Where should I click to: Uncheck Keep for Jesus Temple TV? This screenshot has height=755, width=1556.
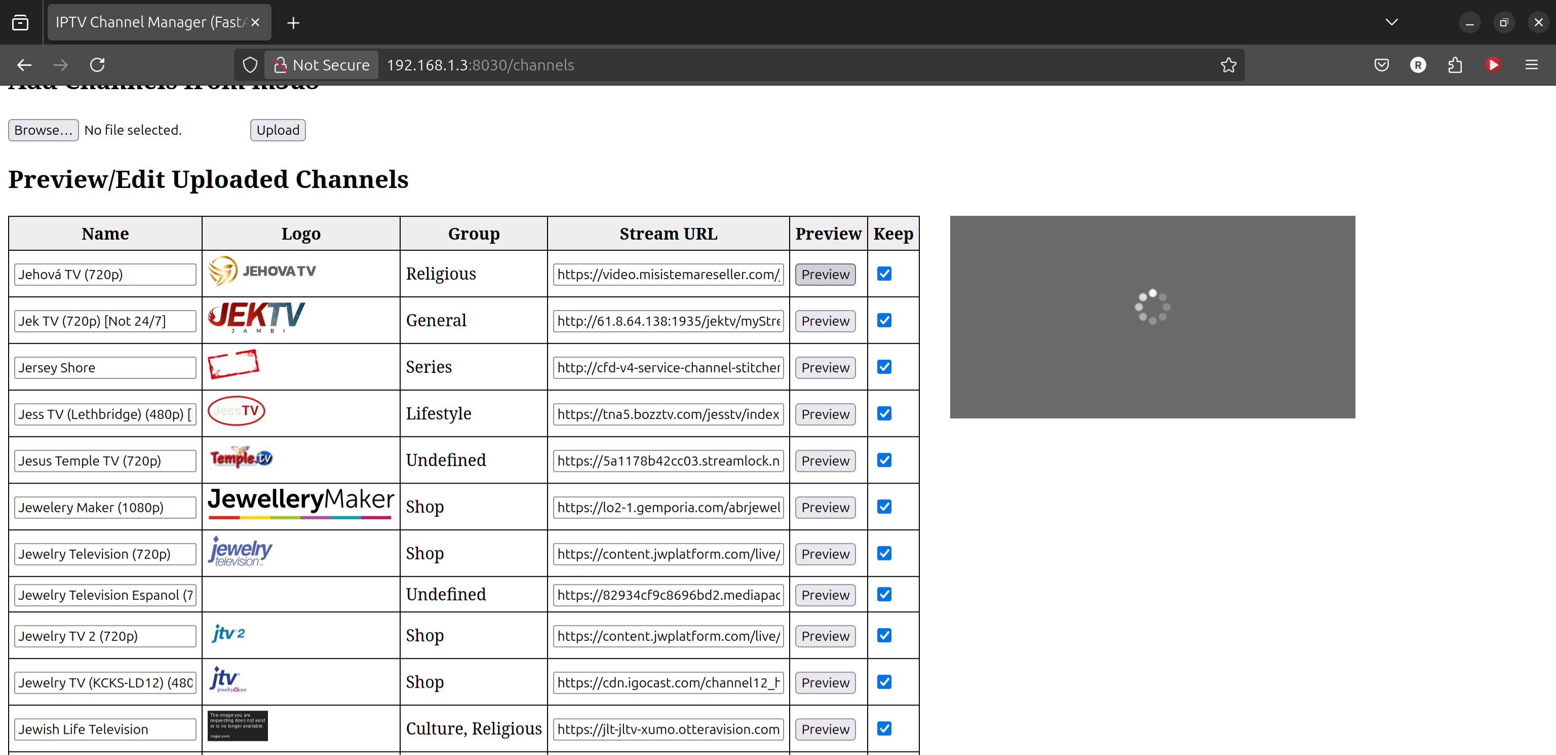point(884,460)
